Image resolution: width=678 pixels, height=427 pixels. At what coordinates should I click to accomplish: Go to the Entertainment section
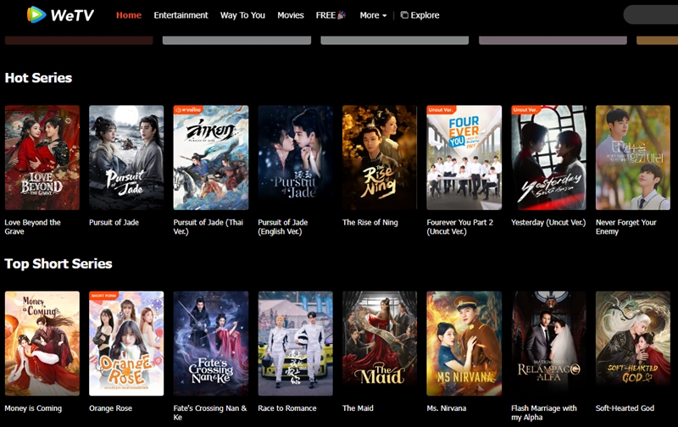(x=181, y=15)
